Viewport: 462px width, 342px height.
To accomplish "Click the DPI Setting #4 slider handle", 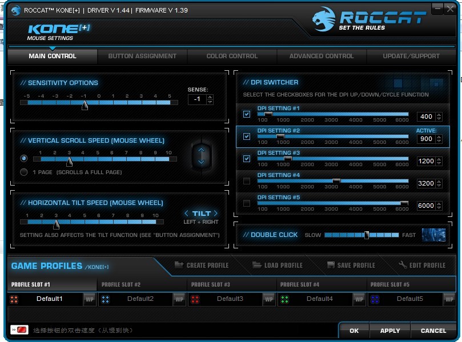I will pos(336,180).
